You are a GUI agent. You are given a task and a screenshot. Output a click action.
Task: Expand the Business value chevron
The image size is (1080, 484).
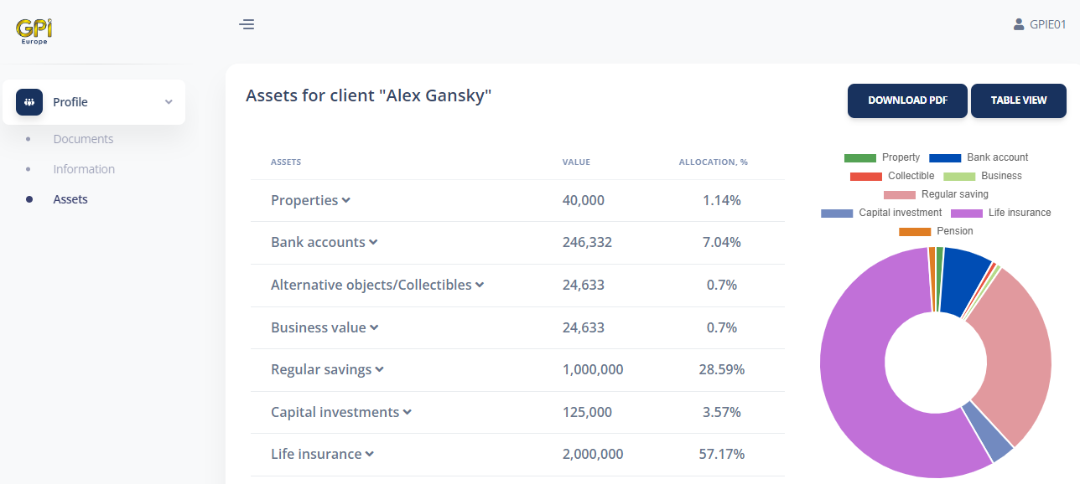coord(374,327)
